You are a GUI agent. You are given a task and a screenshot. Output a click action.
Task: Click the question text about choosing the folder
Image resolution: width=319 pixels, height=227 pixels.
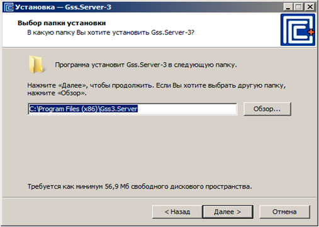pyautogui.click(x=111, y=33)
